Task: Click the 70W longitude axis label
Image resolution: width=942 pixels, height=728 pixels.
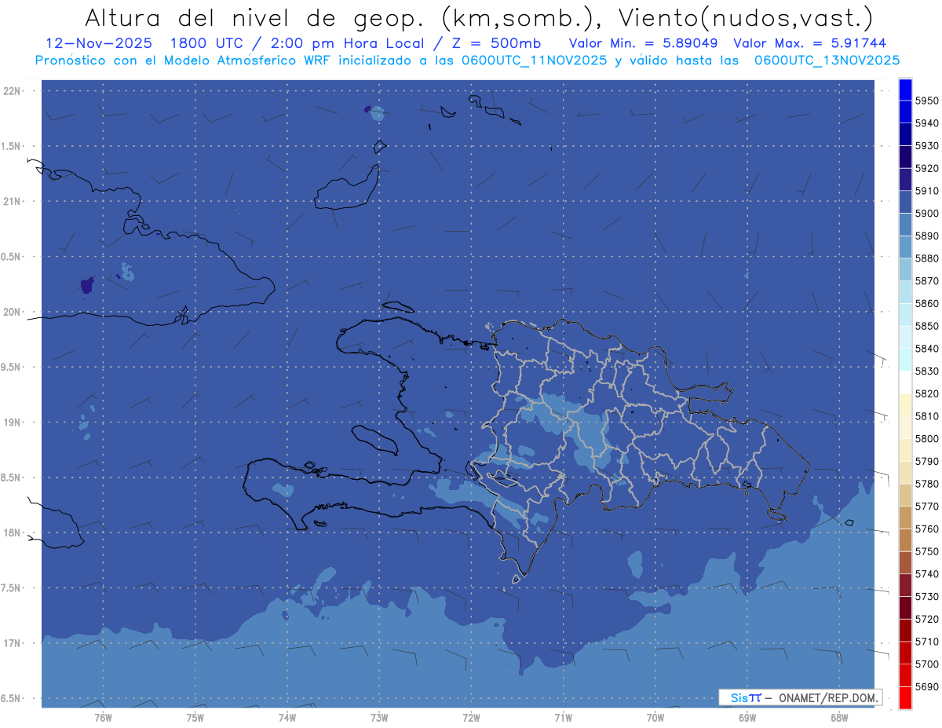Action: 655,717
